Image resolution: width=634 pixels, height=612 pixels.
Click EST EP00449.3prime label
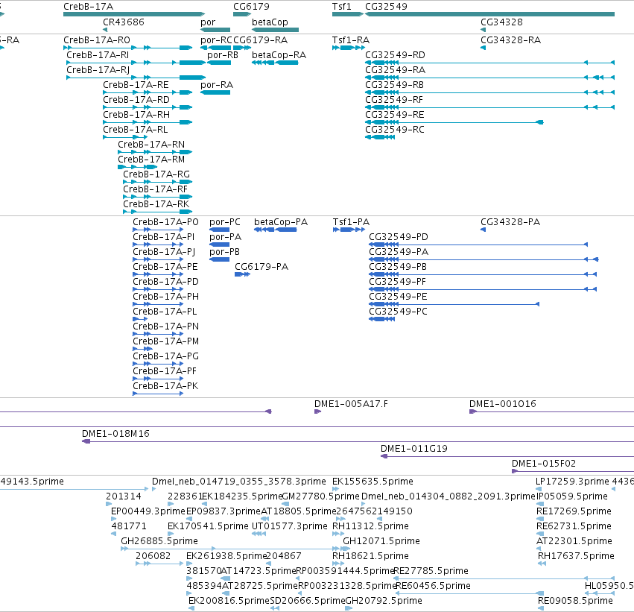click(148, 511)
